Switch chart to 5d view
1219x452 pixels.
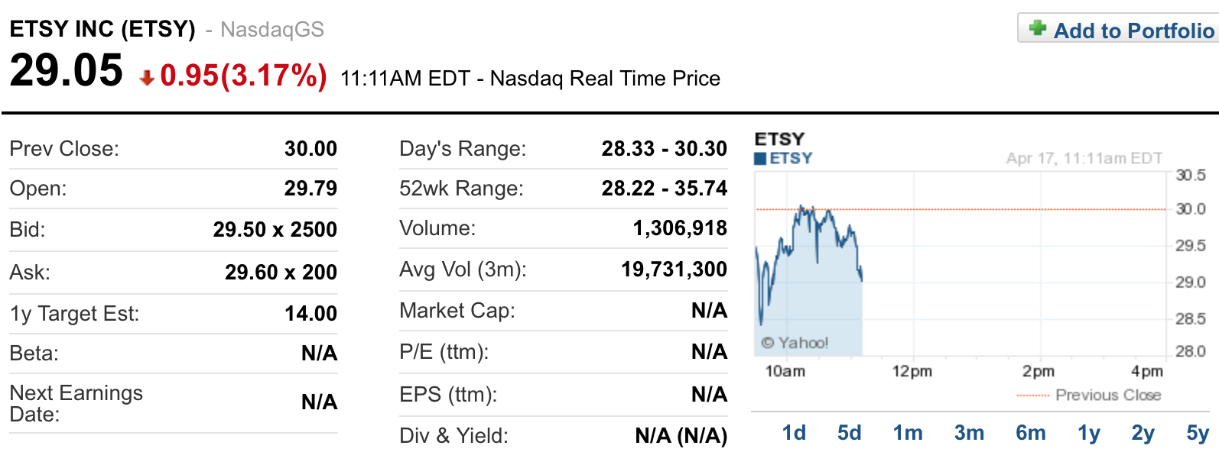pos(850,432)
